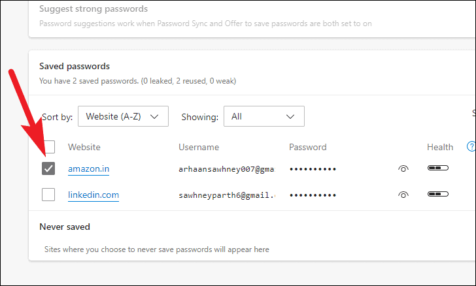The image size is (476, 286).
Task: Open the amazon.in website link
Action: click(88, 169)
